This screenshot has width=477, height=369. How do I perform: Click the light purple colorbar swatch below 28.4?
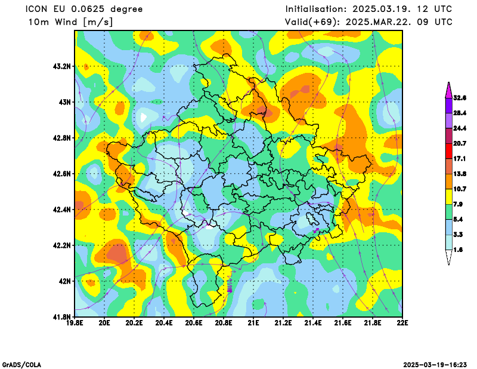click(x=449, y=121)
